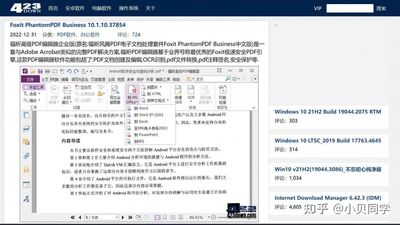Click the undo arrow in Foxit toolbar
This screenshot has height=225, width=400.
pyautogui.click(x=69, y=71)
